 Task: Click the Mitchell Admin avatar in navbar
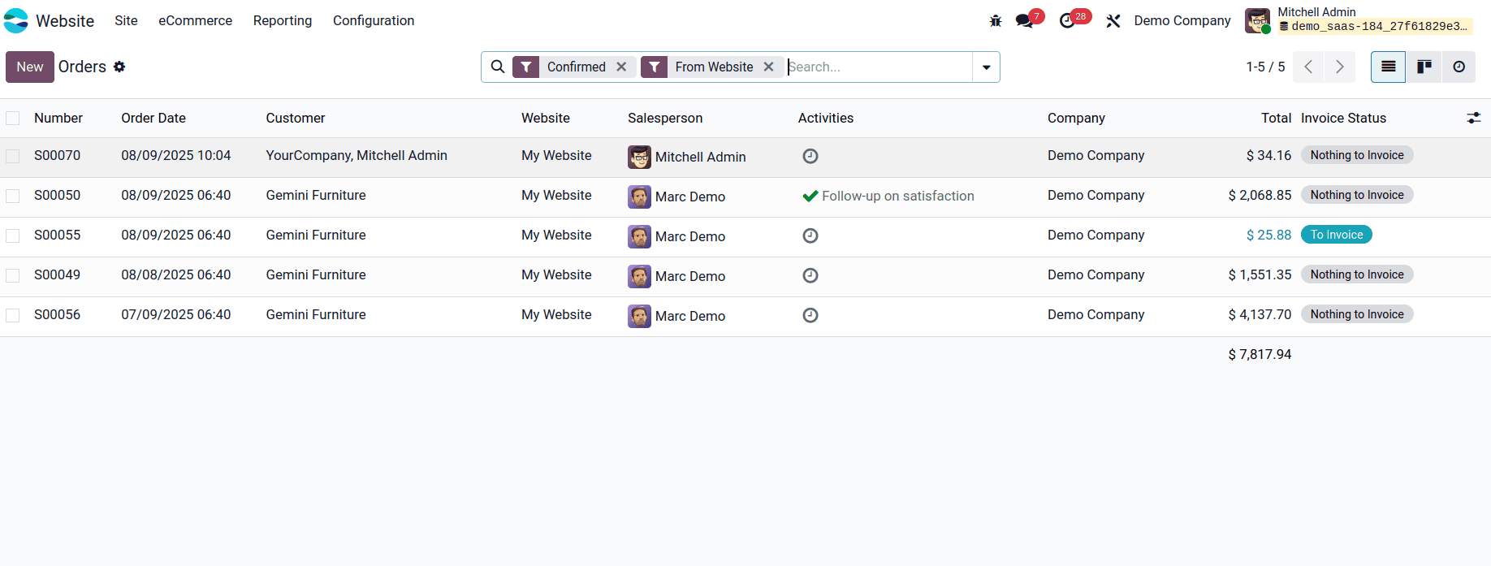coord(1257,21)
